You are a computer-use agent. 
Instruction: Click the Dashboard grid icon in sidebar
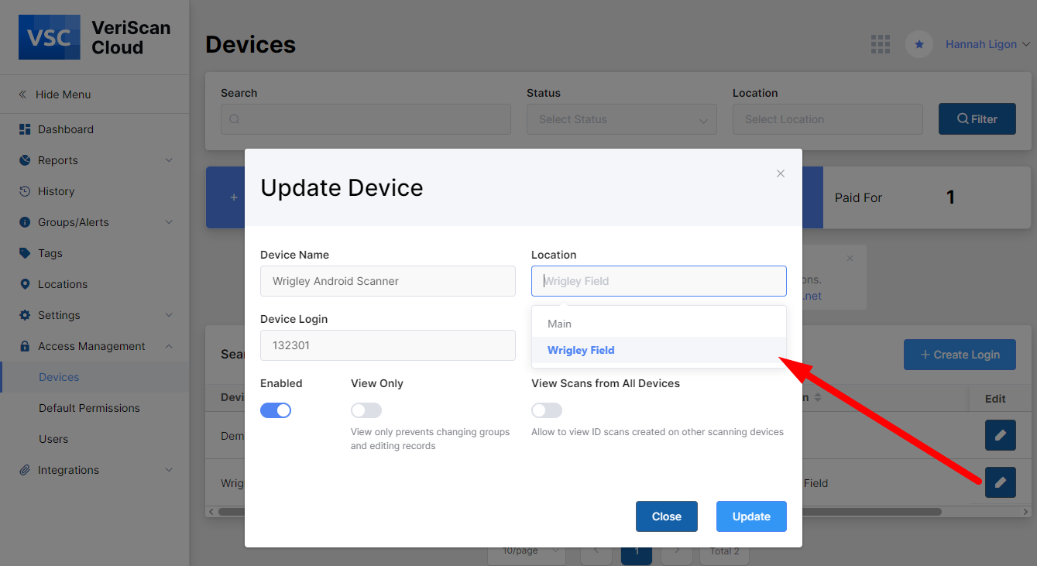25,129
